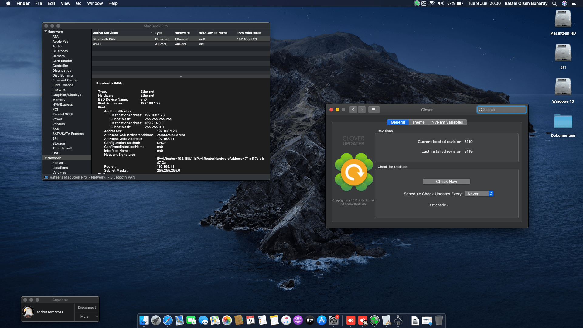Open the Go menu
Image resolution: width=583 pixels, height=328 pixels.
(79, 3)
